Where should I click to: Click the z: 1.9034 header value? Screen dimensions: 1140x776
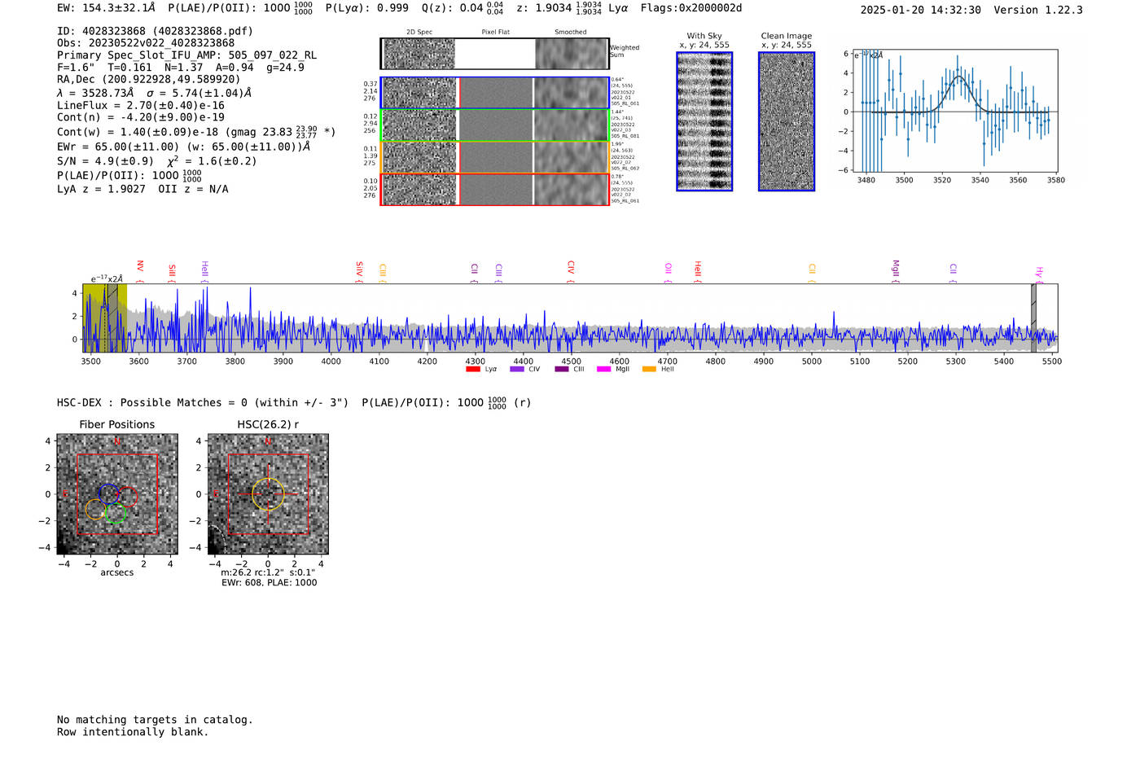(559, 8)
